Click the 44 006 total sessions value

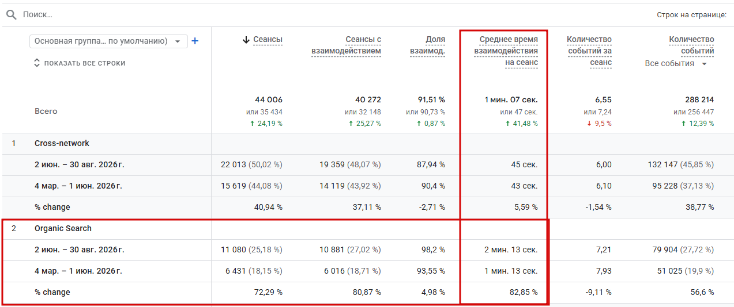click(x=269, y=100)
